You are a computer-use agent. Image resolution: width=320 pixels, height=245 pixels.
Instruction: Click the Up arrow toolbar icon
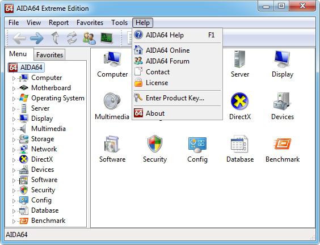pos(54,38)
